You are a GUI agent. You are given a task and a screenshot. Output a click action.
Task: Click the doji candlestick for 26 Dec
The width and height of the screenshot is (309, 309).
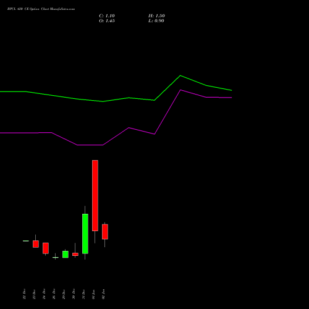click(x=56, y=257)
